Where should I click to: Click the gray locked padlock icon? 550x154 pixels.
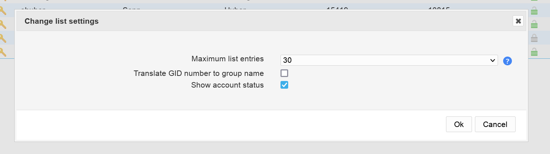point(534,38)
